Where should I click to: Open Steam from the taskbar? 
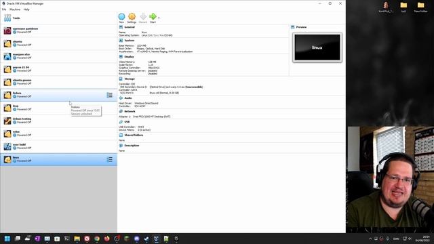pyautogui.click(x=146, y=239)
